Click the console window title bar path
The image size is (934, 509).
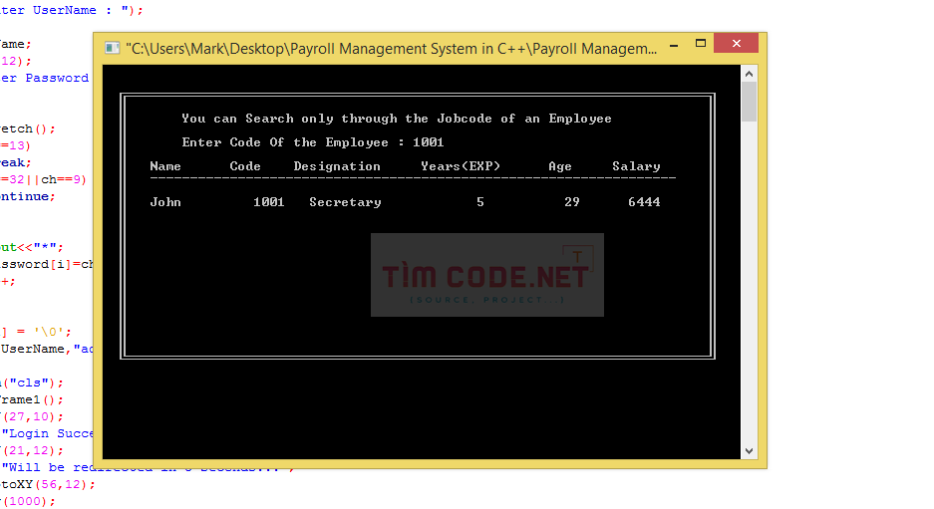tap(392, 49)
